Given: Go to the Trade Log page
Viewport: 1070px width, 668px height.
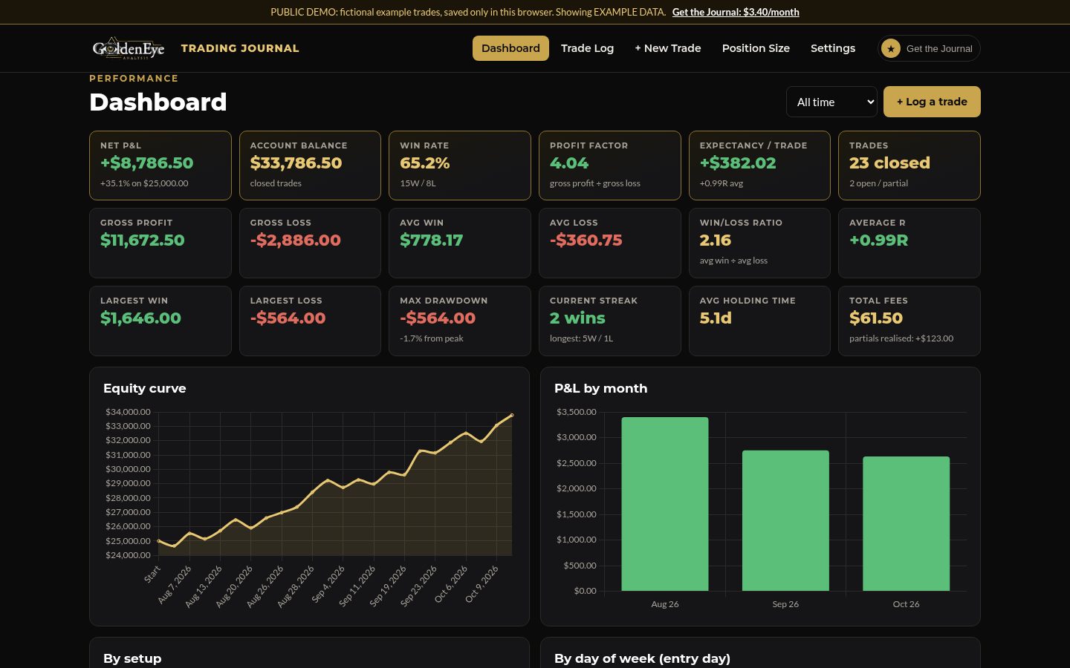Looking at the screenshot, I should [587, 48].
